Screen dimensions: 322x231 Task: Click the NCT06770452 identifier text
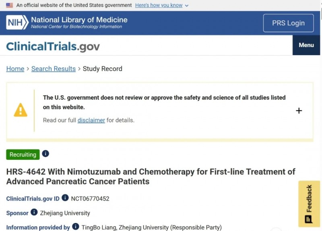90,198
